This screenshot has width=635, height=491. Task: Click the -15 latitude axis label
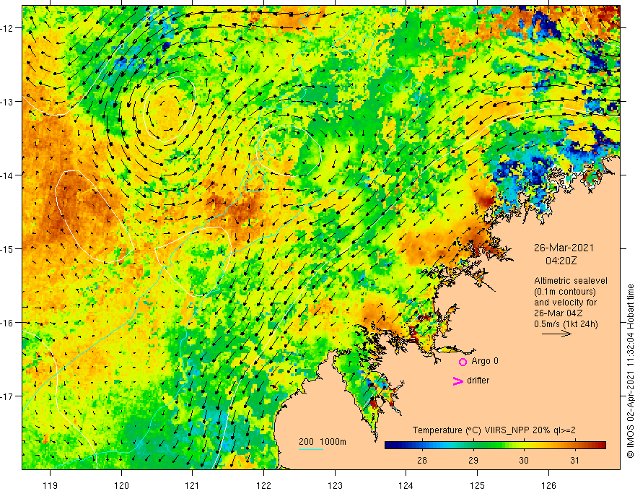tap(7, 248)
